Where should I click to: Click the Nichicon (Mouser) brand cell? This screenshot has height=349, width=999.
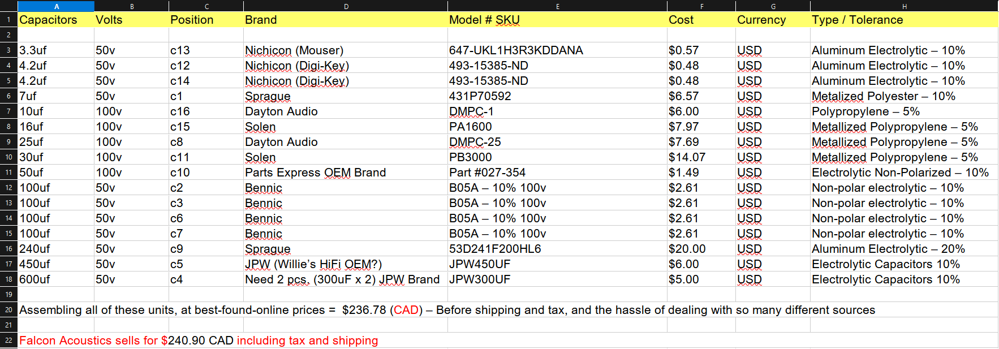tap(346, 50)
